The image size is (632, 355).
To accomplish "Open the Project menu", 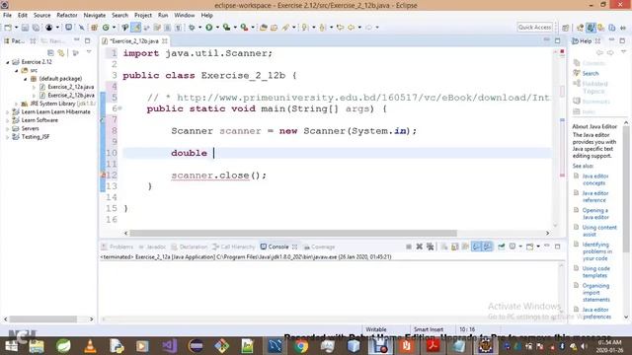I will tap(143, 16).
